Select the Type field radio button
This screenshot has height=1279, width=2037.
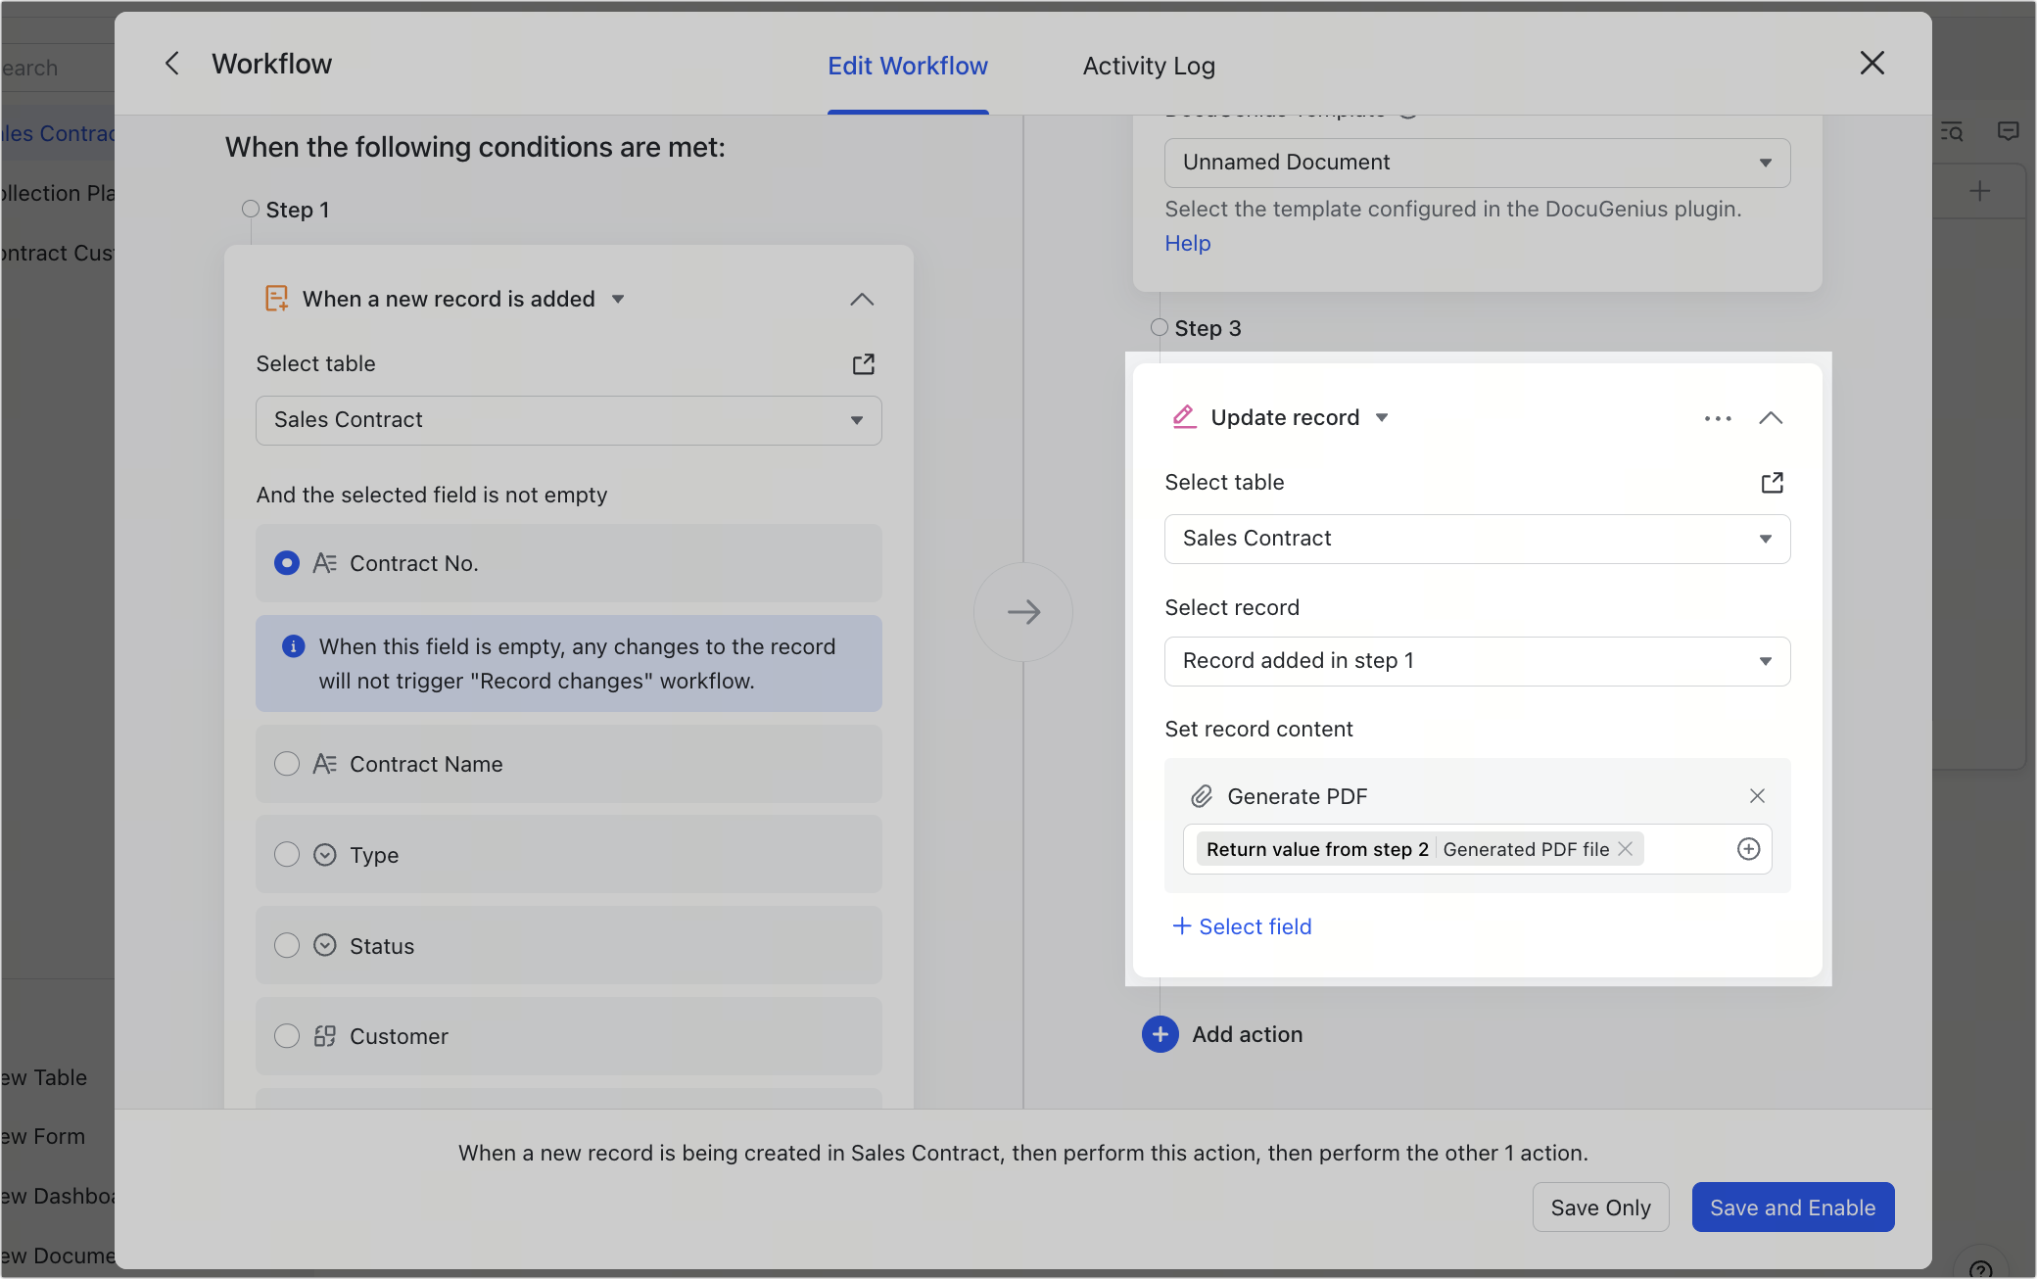click(286, 854)
